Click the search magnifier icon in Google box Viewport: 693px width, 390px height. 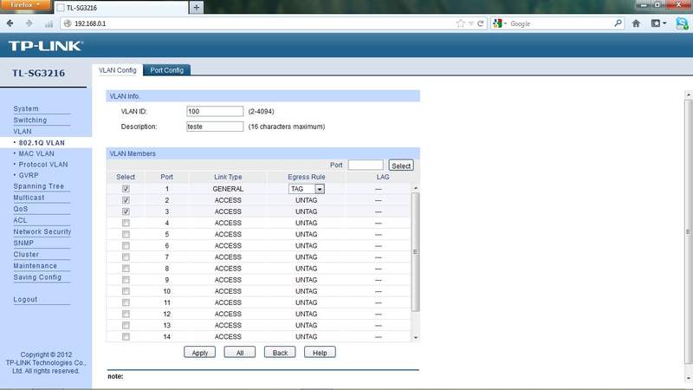click(619, 24)
